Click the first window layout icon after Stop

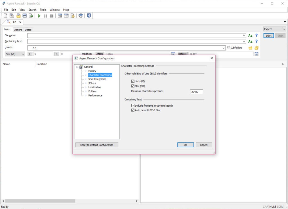(60, 16)
